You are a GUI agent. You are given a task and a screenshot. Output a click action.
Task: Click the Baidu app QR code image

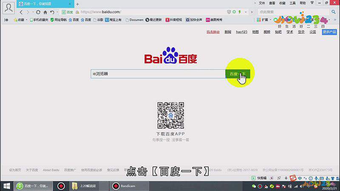click(171, 115)
